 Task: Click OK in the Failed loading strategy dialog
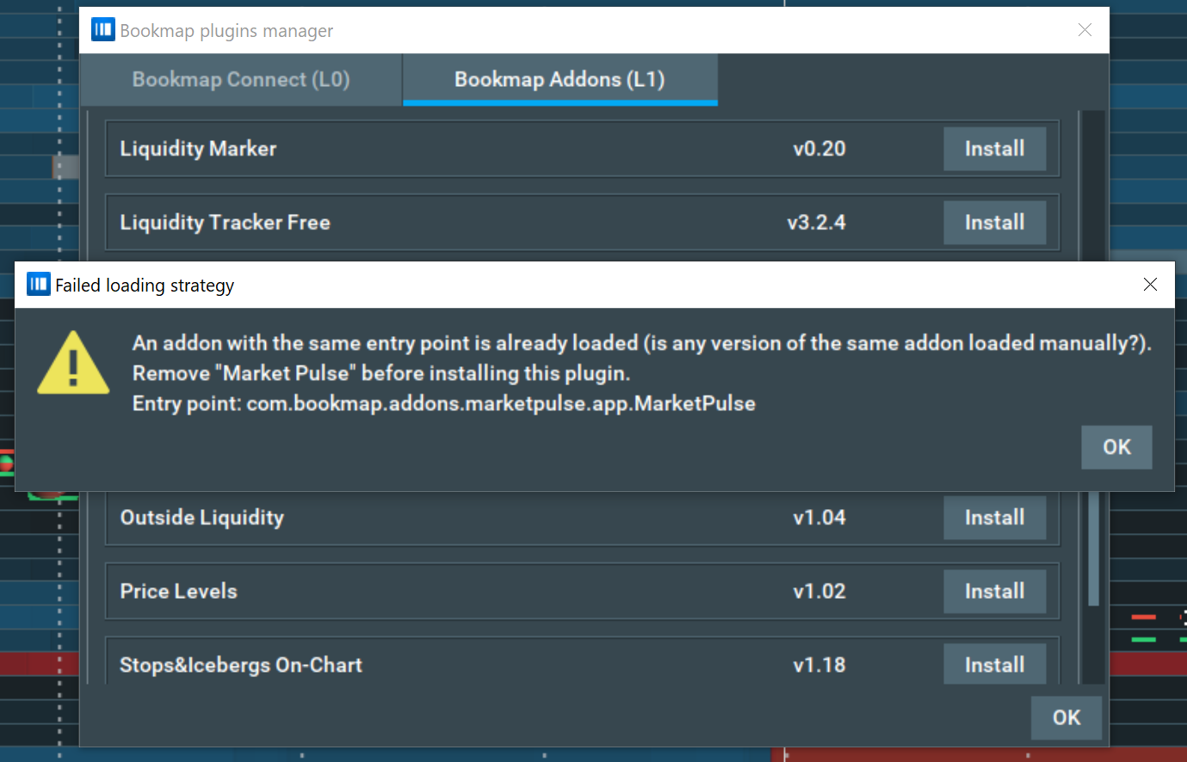(1116, 447)
